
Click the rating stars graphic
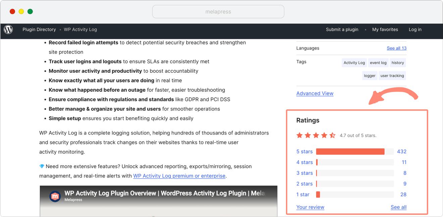click(316, 135)
